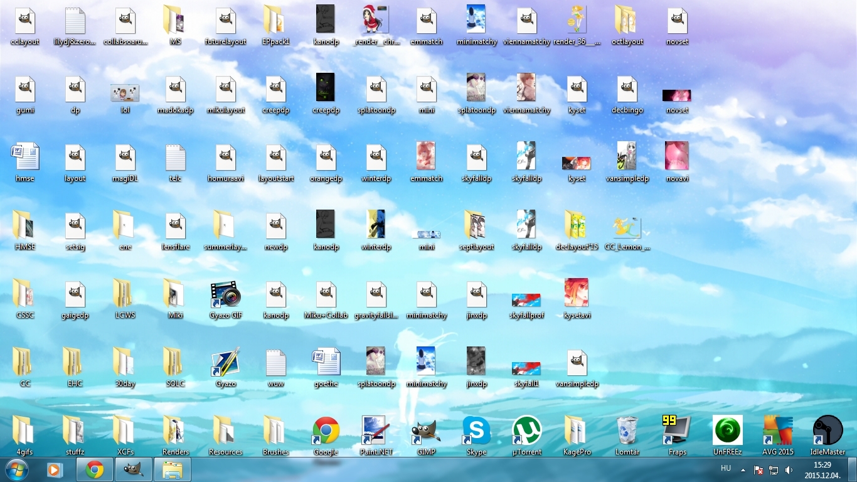The height and width of the screenshot is (482, 857).
Task: Select the IdleMaster desktop shortcut
Action: pos(828,431)
